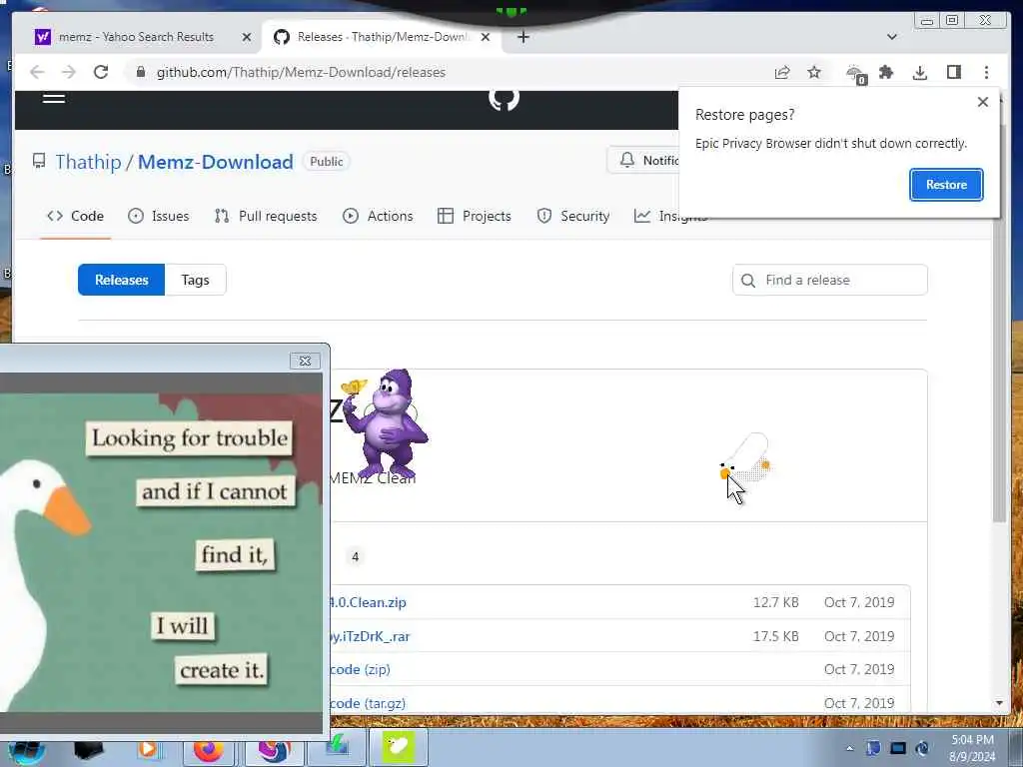Click the Public repository badge
1023x767 pixels.
(x=327, y=162)
